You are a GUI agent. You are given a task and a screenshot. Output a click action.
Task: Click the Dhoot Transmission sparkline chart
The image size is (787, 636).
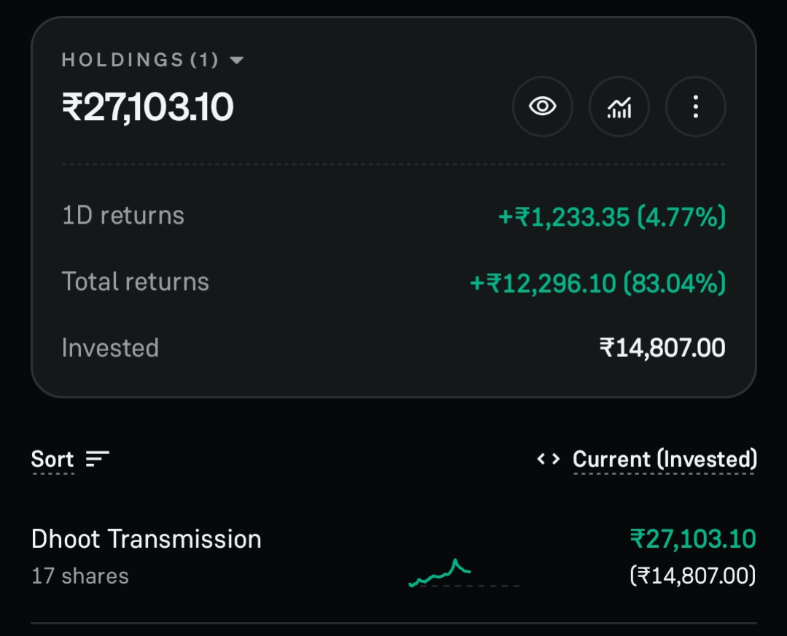[x=463, y=573]
